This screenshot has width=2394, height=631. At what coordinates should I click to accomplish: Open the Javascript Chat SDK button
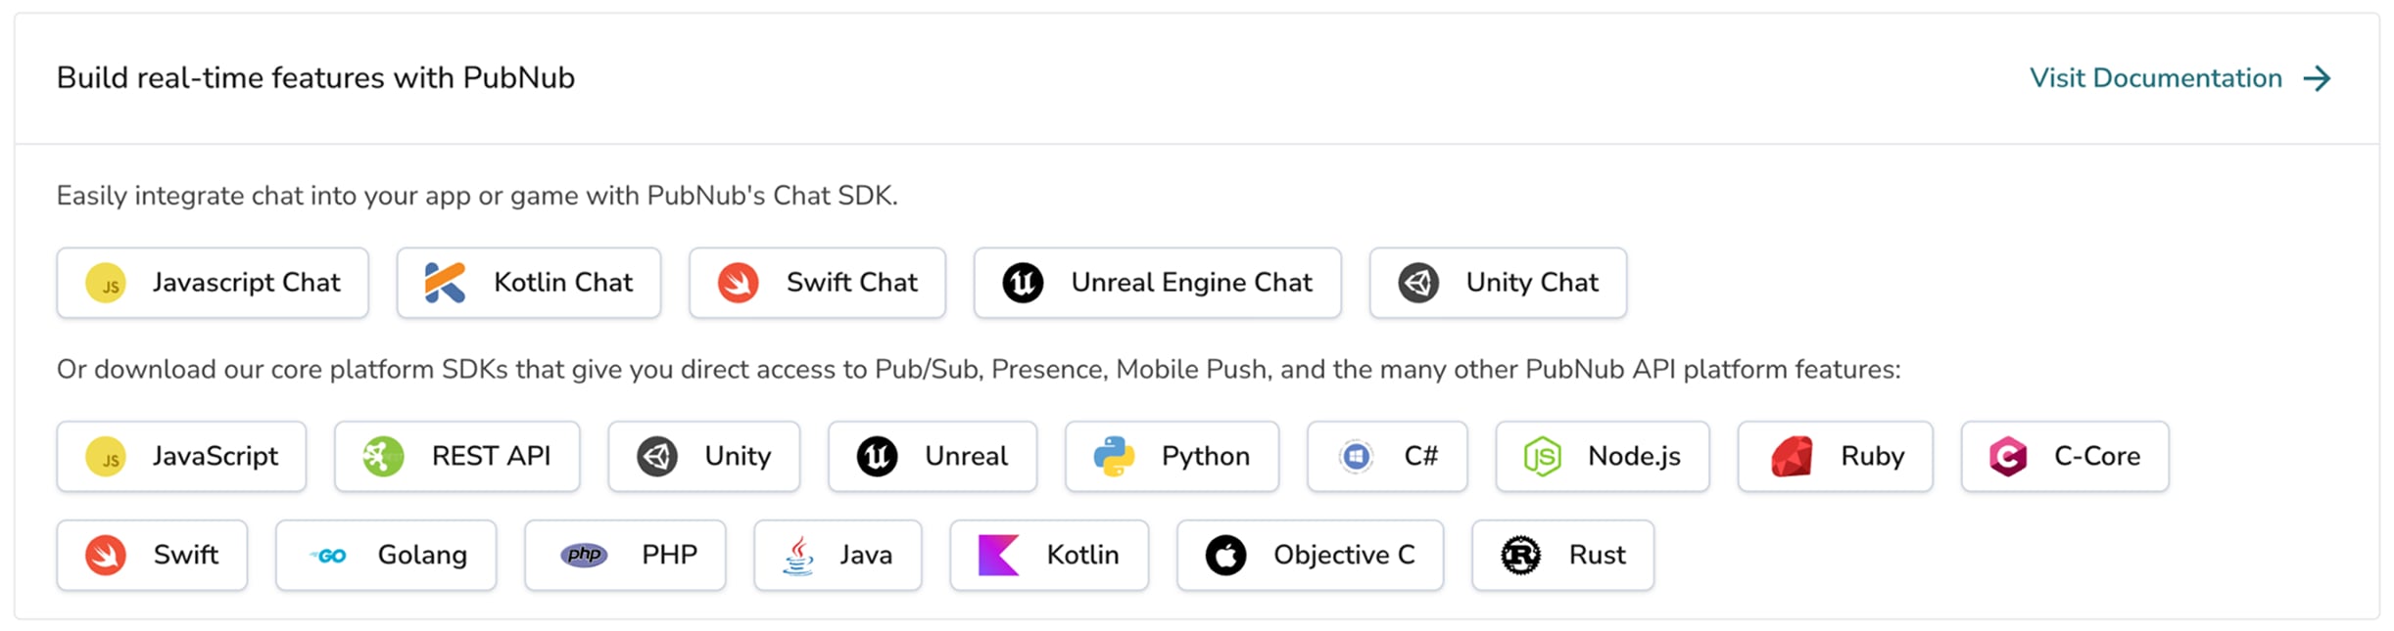[213, 283]
